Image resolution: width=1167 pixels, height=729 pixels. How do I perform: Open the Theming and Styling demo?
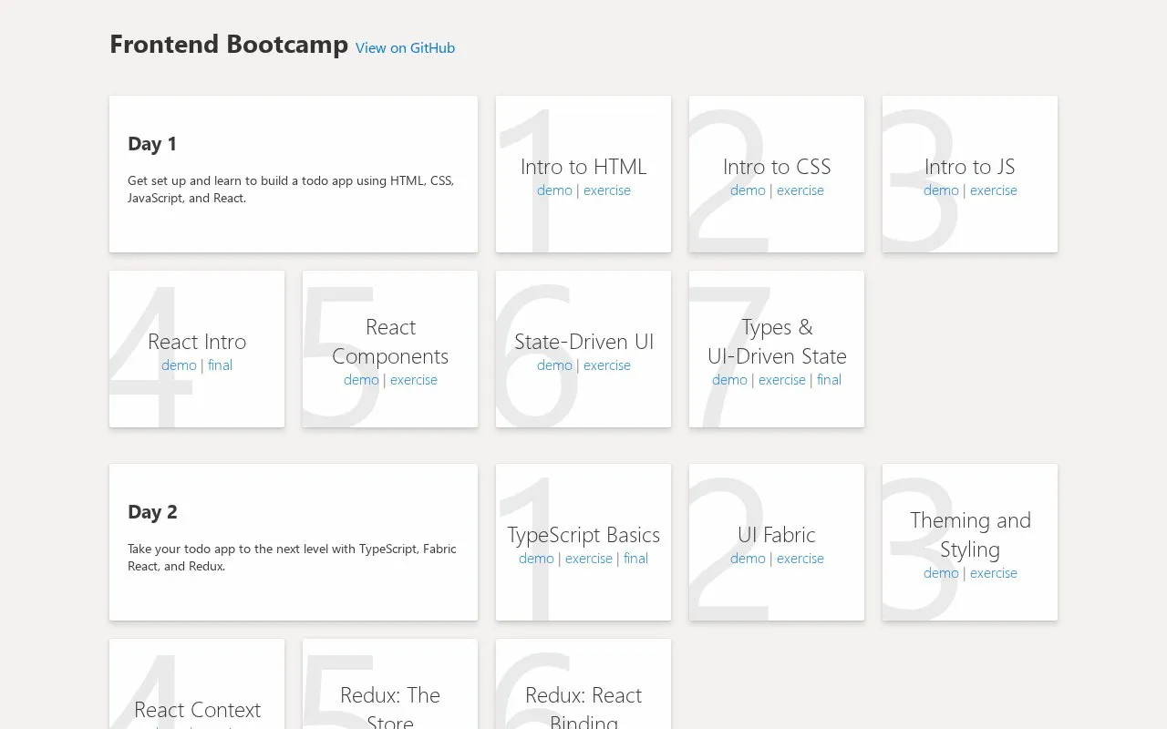[941, 573]
